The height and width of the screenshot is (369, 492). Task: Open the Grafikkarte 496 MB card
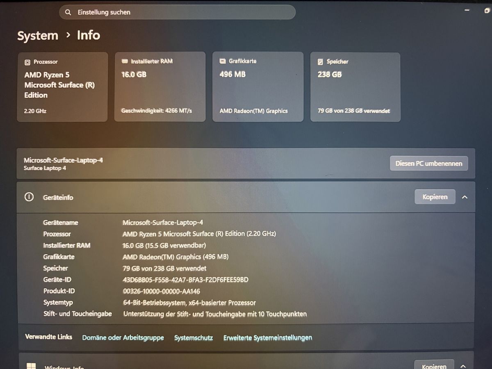click(x=258, y=87)
